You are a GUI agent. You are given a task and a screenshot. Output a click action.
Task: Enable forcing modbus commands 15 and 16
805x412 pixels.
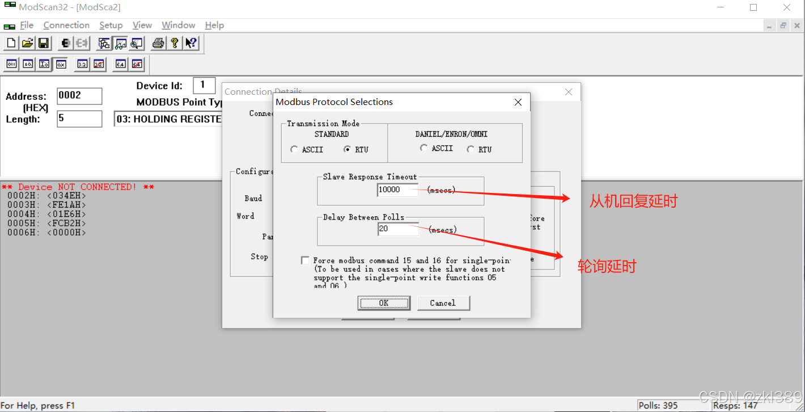[x=305, y=260]
